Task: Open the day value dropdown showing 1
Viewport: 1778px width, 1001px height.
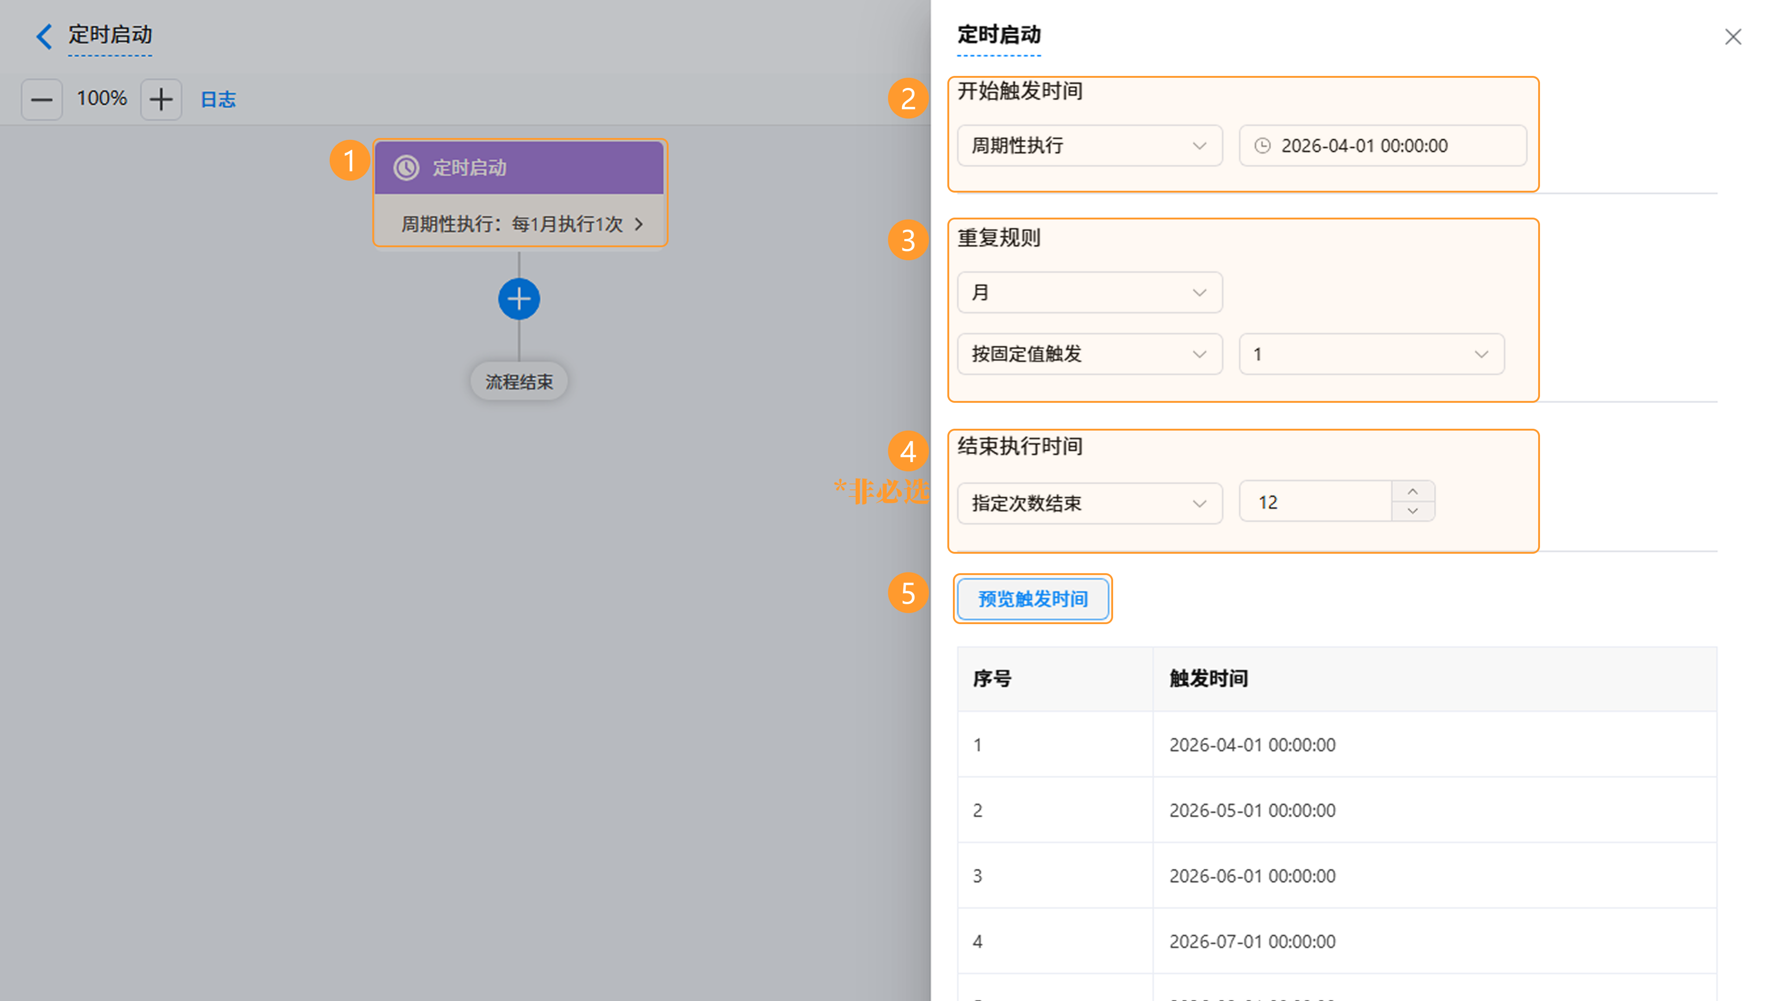Action: pos(1372,354)
